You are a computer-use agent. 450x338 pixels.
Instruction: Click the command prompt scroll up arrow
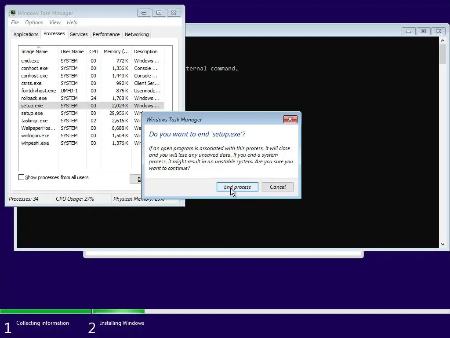tap(443, 40)
